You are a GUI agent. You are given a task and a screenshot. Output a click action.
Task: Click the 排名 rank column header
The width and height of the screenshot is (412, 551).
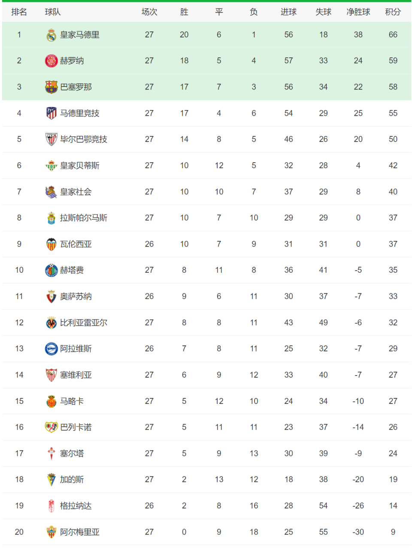19,12
